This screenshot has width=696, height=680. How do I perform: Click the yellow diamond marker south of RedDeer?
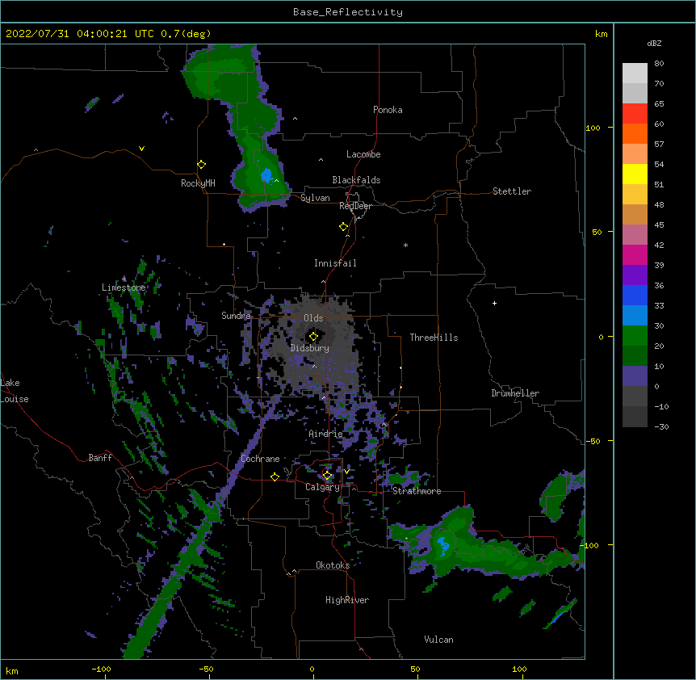coord(343,227)
